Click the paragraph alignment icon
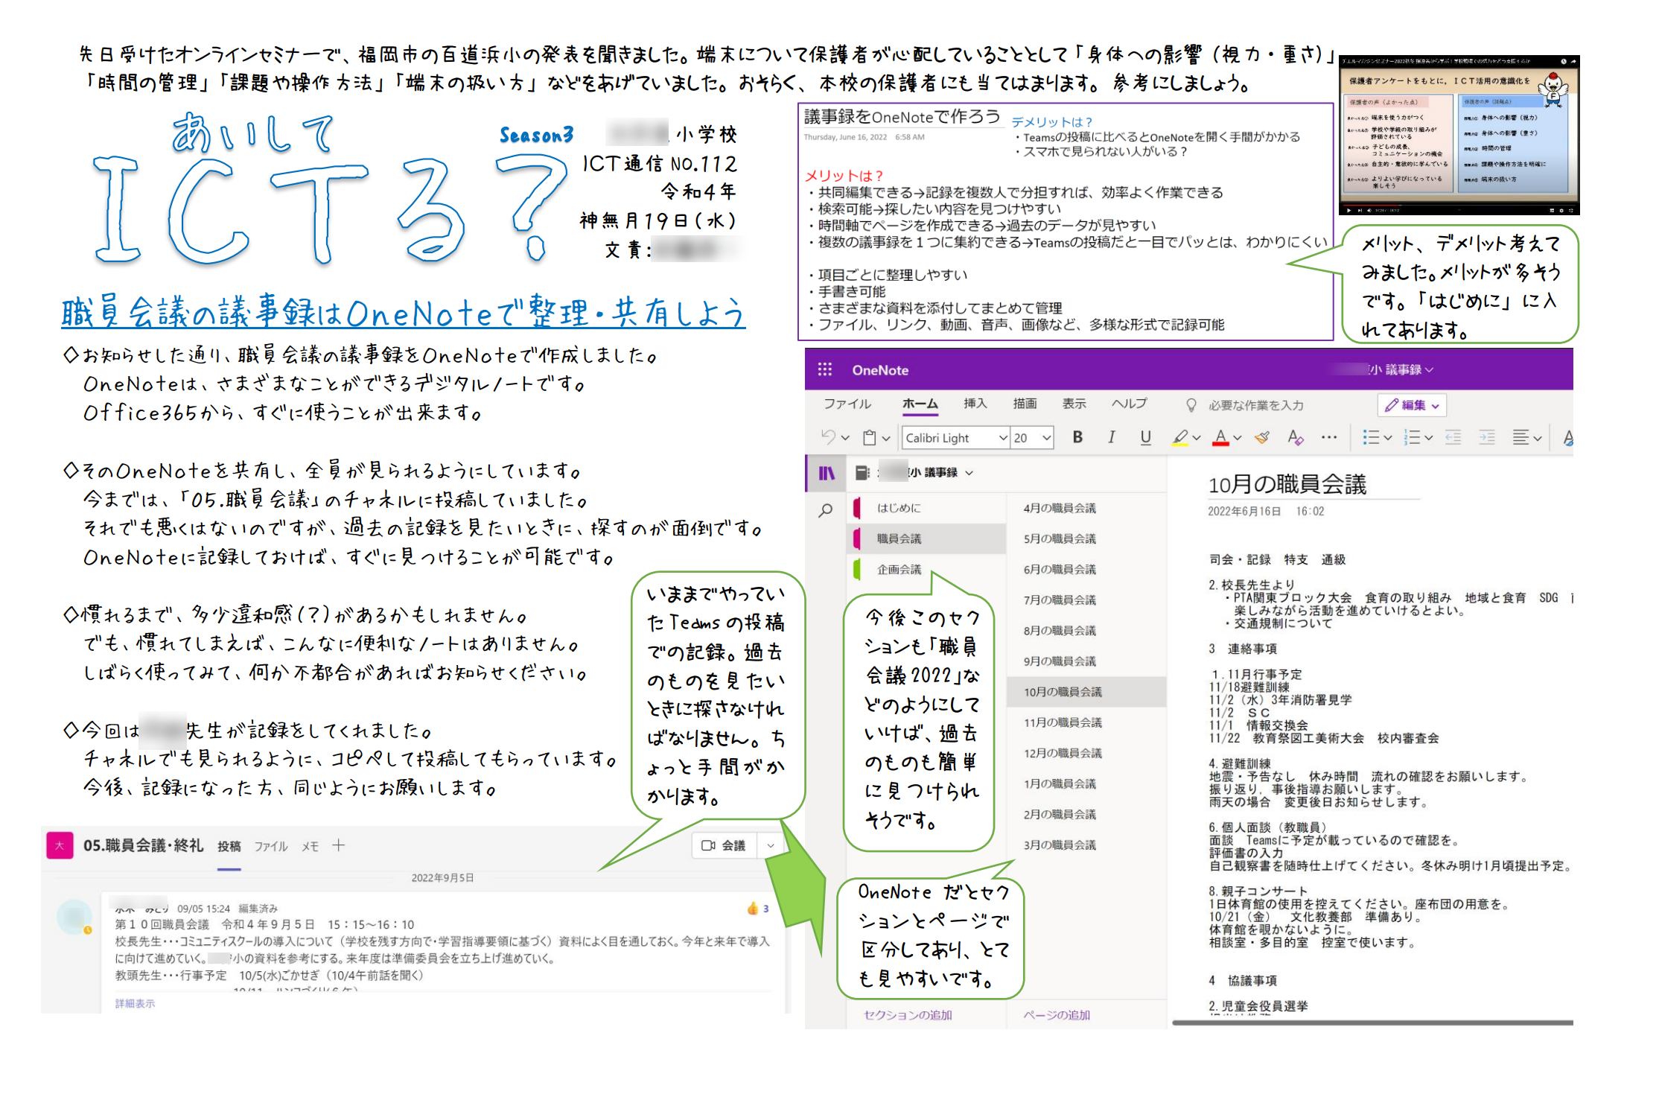 click(1521, 437)
